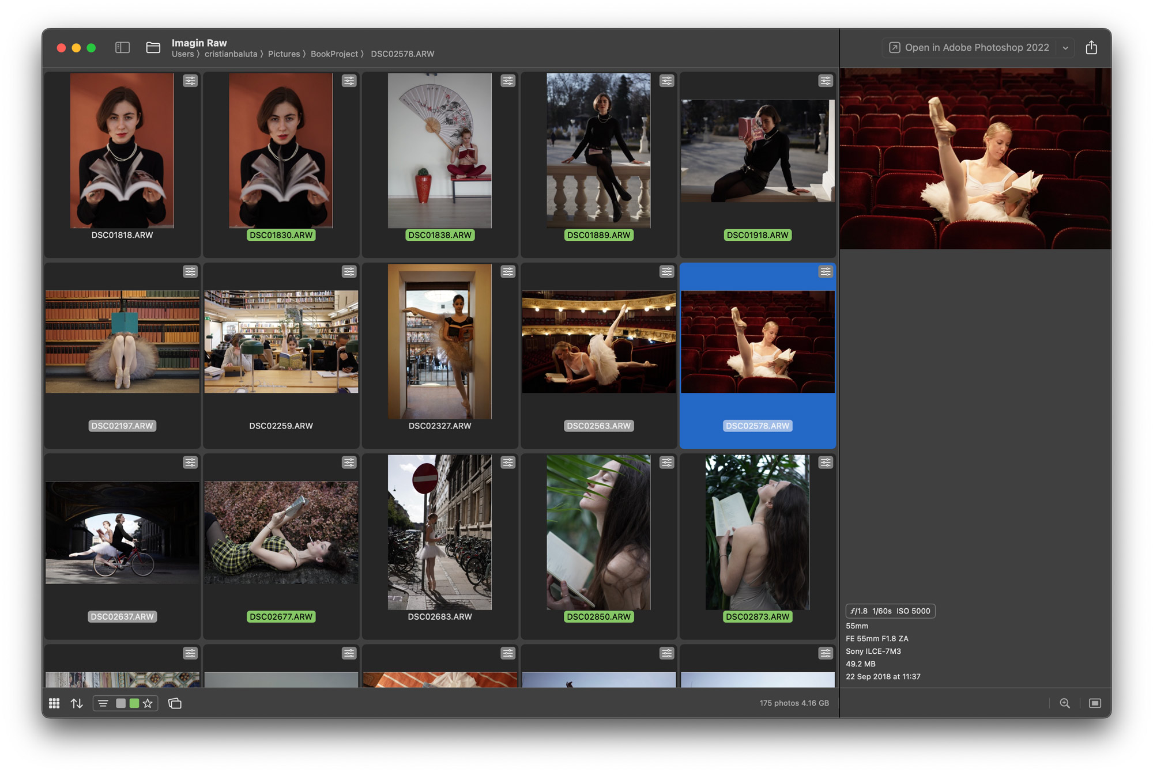Switch to grid view icon
1153x773 pixels.
click(x=54, y=703)
